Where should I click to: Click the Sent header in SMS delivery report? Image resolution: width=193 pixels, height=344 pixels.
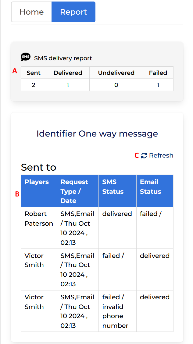click(34, 73)
